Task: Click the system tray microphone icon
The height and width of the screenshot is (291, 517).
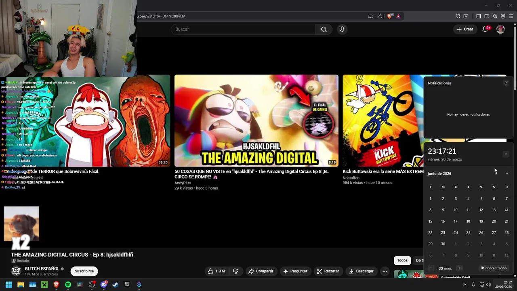Action: [473, 285]
